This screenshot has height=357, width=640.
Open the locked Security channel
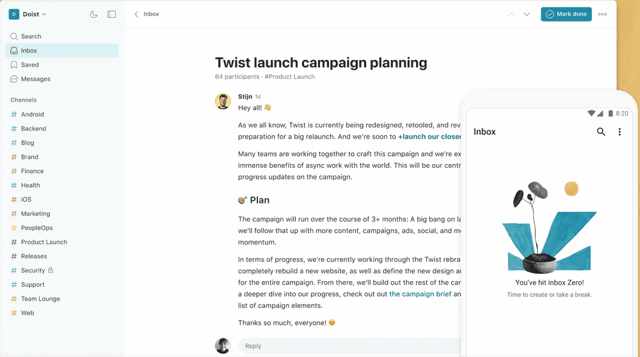62,270
